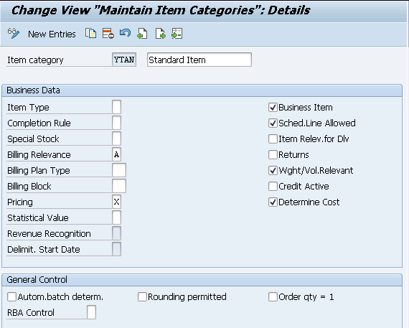Click New Entries button
This screenshot has width=409, height=328.
point(52,34)
